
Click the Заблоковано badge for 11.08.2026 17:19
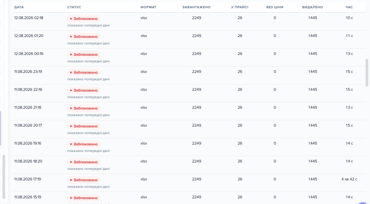[x=84, y=180]
